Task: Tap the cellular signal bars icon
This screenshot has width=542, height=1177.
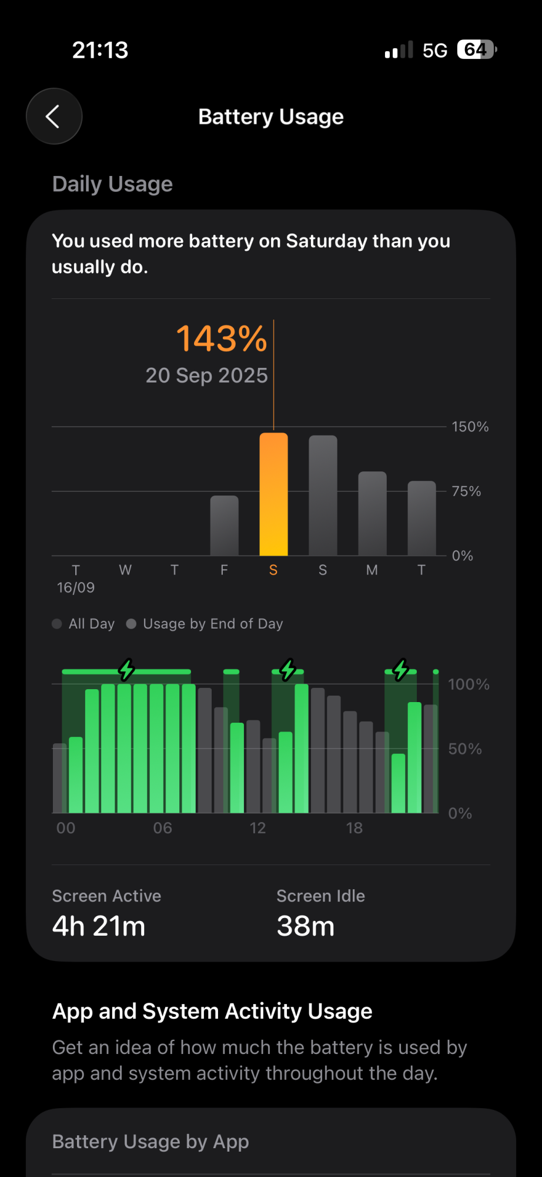Action: pos(399,51)
